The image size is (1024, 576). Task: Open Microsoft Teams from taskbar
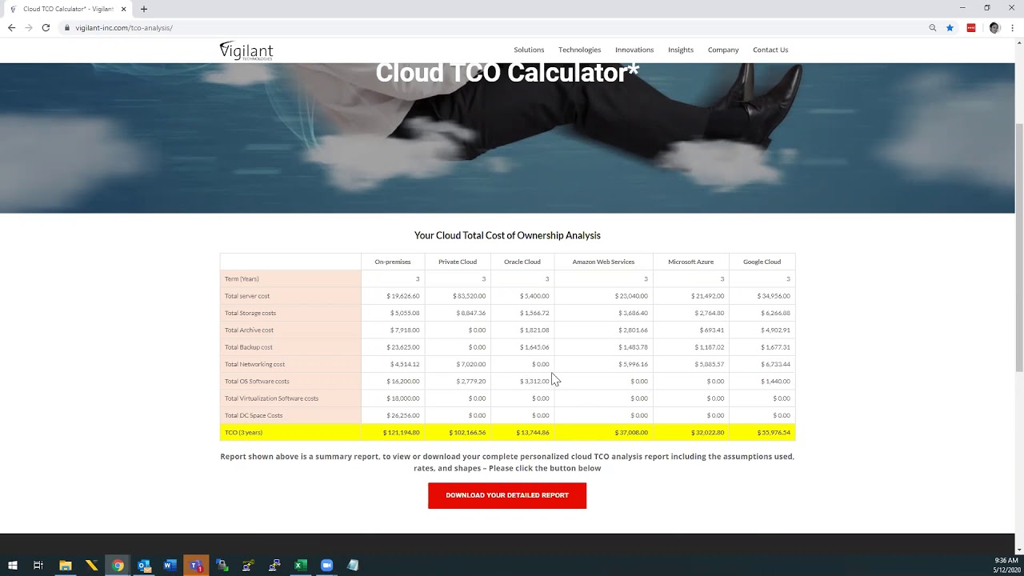196,566
